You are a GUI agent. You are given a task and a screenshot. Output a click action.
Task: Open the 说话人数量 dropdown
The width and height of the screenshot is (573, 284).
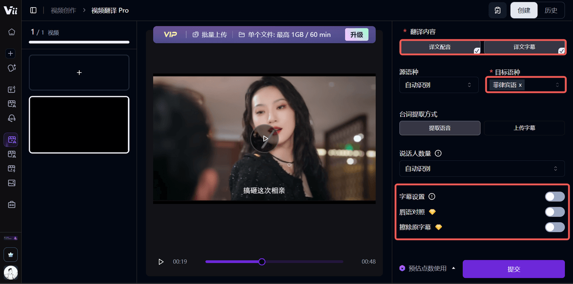[482, 169]
